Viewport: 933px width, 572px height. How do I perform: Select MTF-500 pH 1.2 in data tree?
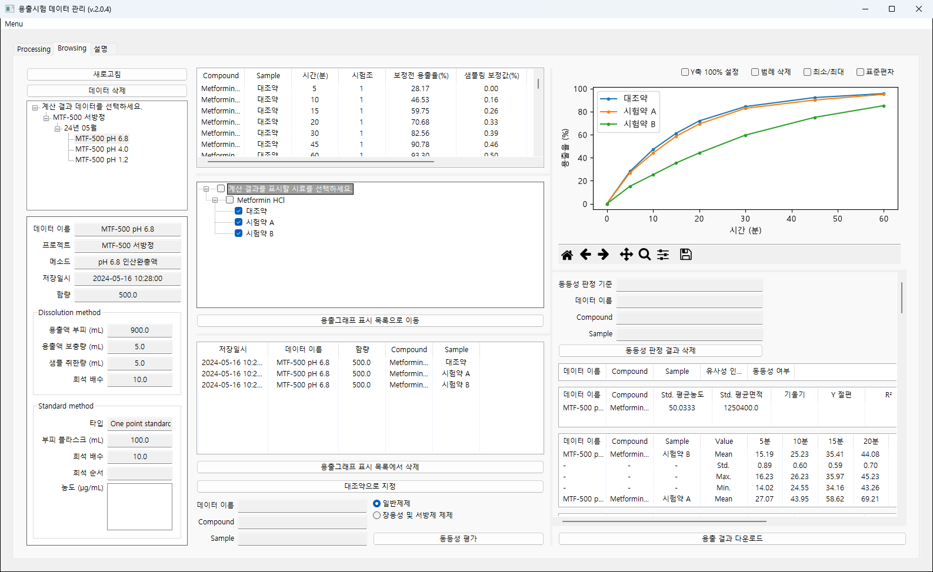pyautogui.click(x=102, y=160)
